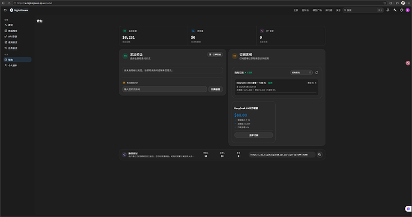The image size is (412, 217).
Task: Open the browser profile avatar
Action: [x=403, y=3]
